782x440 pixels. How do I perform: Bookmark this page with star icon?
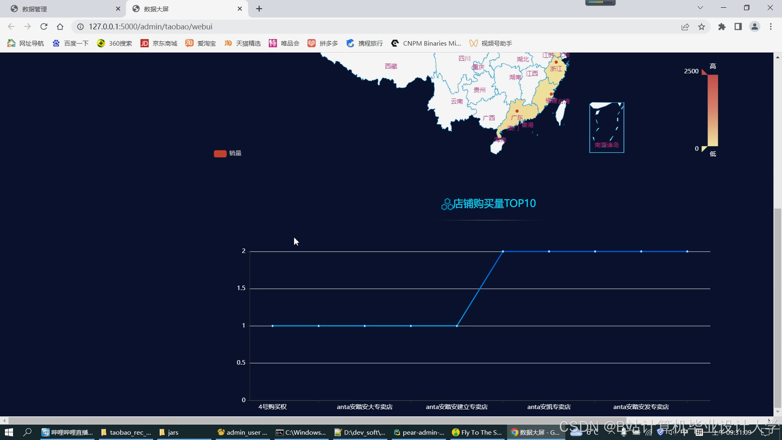(x=701, y=27)
